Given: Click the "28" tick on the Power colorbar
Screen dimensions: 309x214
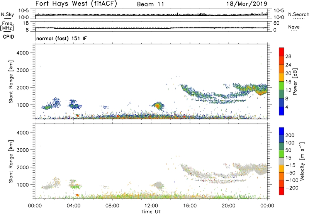Looking at the screenshot, I should click(x=288, y=56).
